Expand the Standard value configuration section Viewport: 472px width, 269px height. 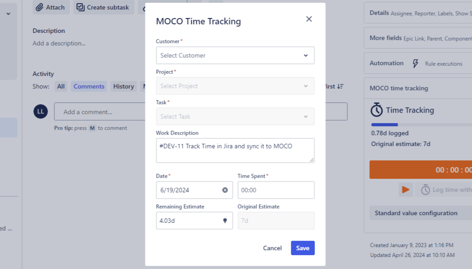[x=416, y=213]
